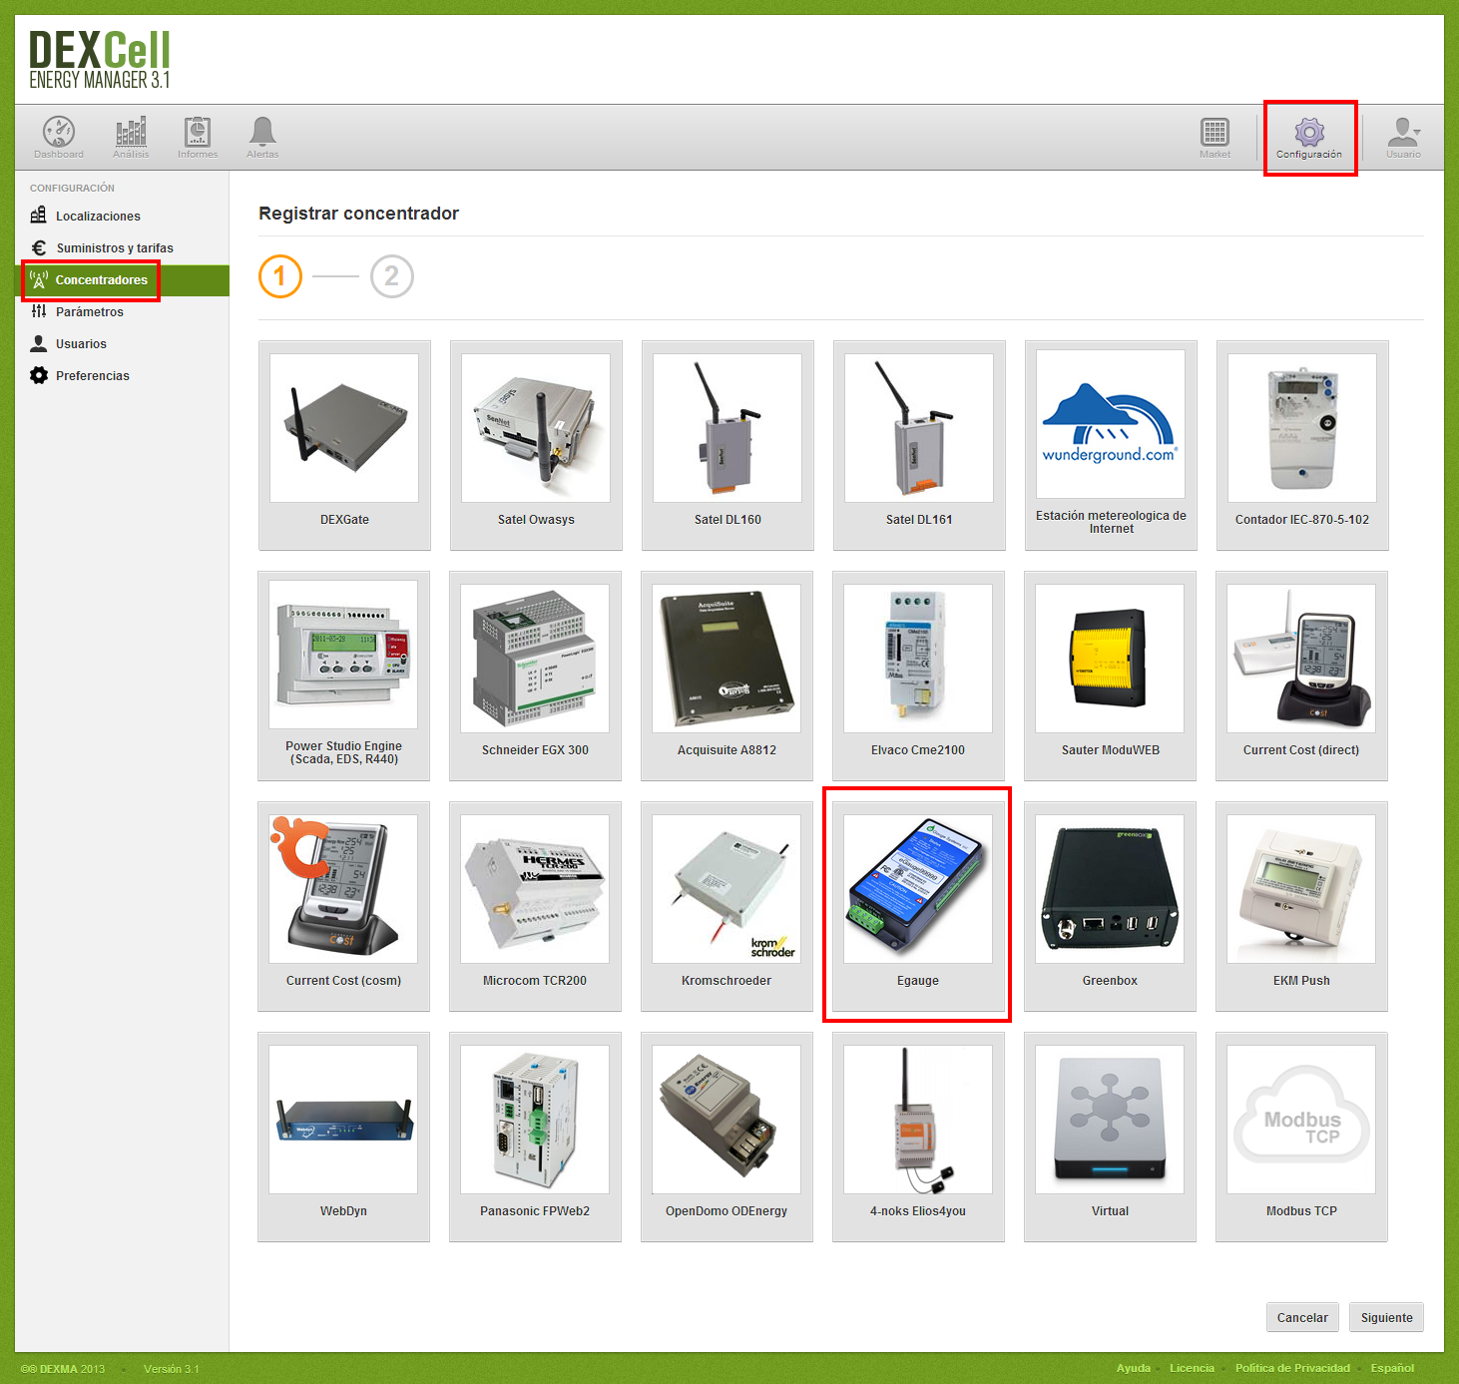
Task: Select the Satel Owasys concentrator
Action: pyautogui.click(x=536, y=445)
